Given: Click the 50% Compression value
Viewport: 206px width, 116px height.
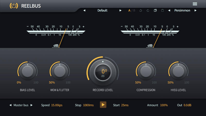Looking at the screenshot, I should click(138, 83).
